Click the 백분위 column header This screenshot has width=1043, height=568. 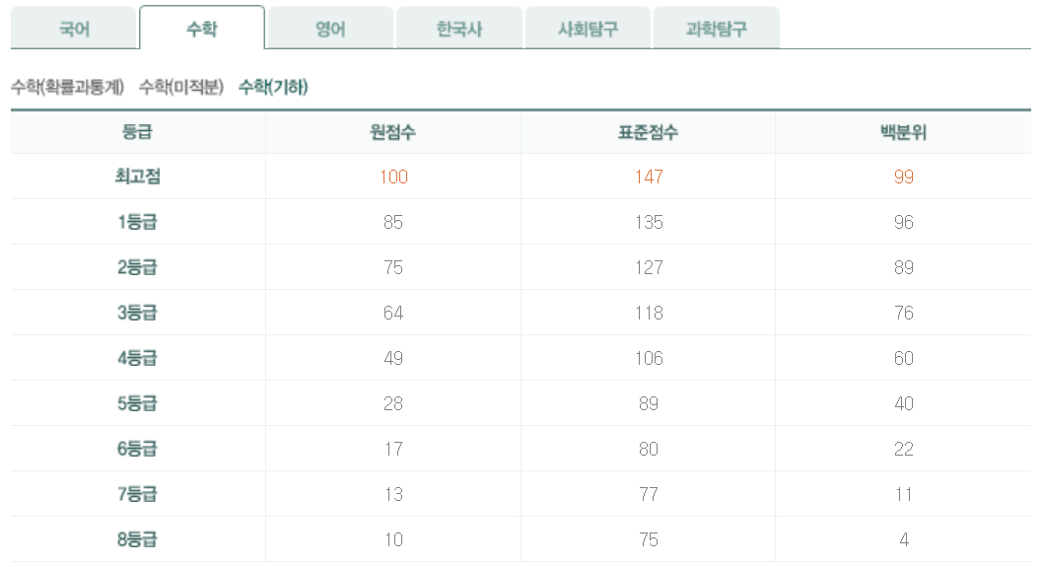pyautogui.click(x=903, y=131)
